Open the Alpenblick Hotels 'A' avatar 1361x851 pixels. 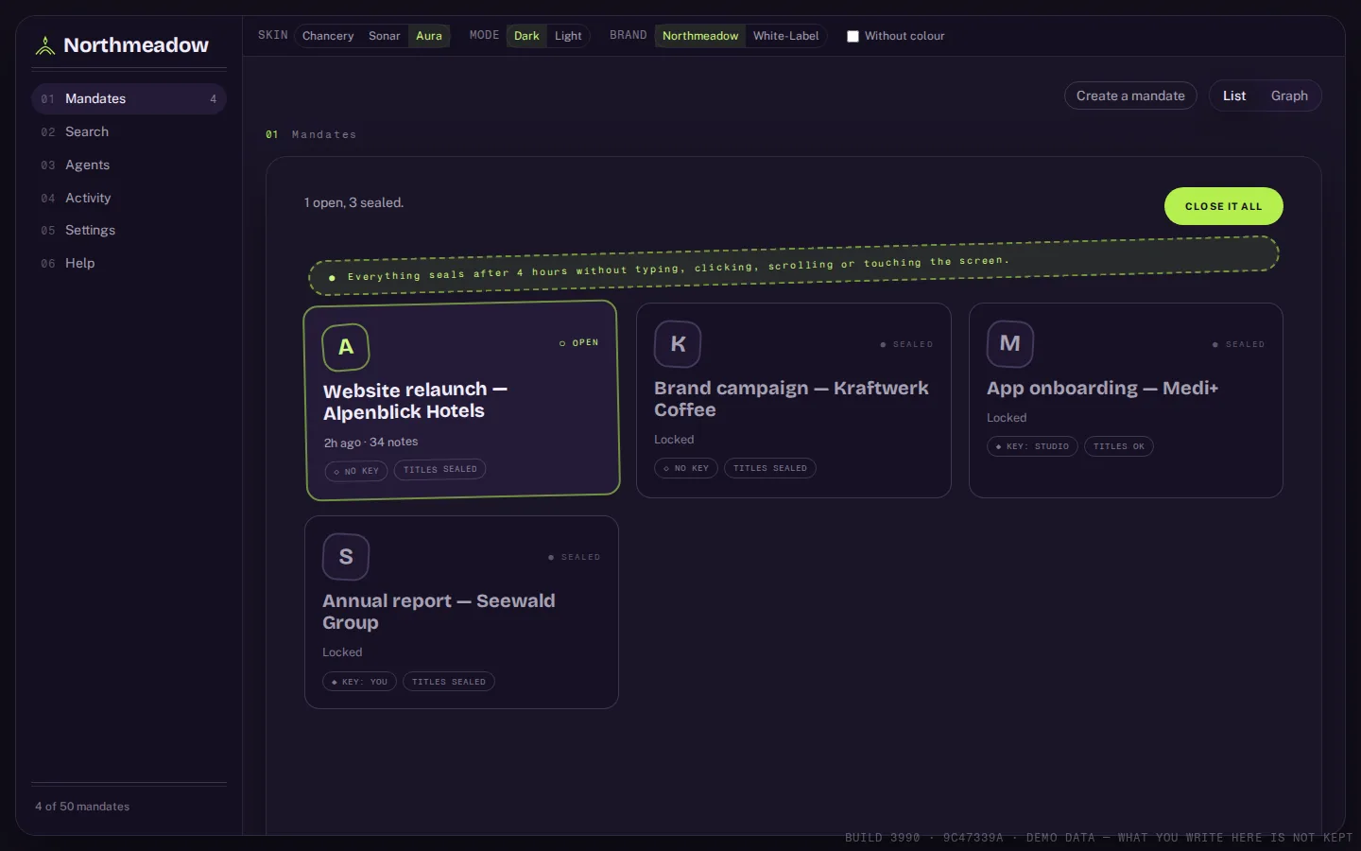pos(346,347)
